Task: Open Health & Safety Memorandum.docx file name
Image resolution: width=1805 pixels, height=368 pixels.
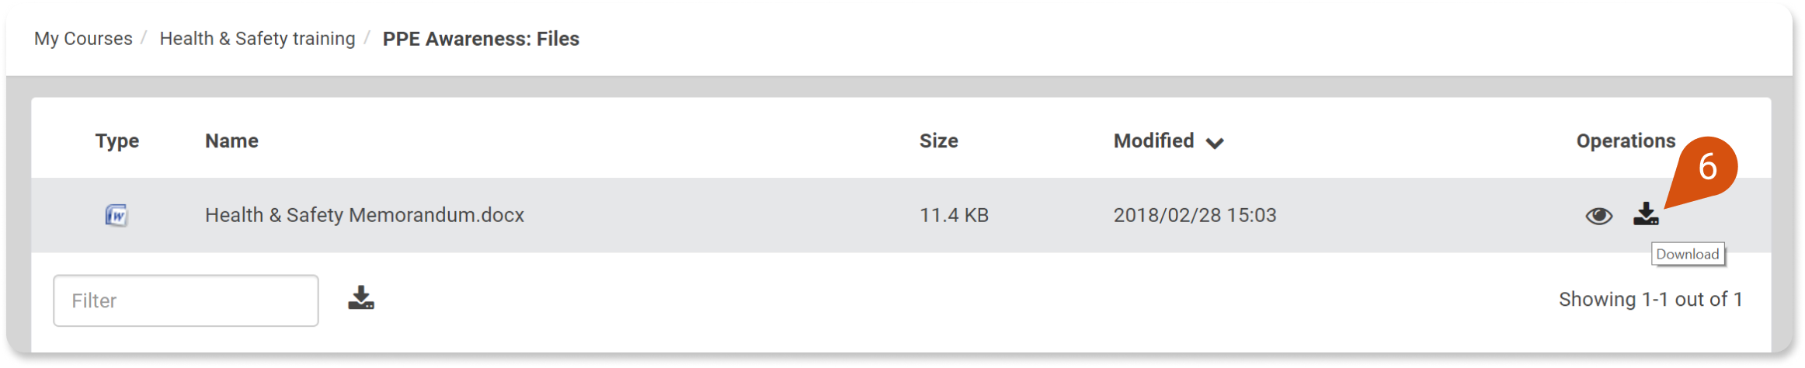Action: tap(364, 215)
